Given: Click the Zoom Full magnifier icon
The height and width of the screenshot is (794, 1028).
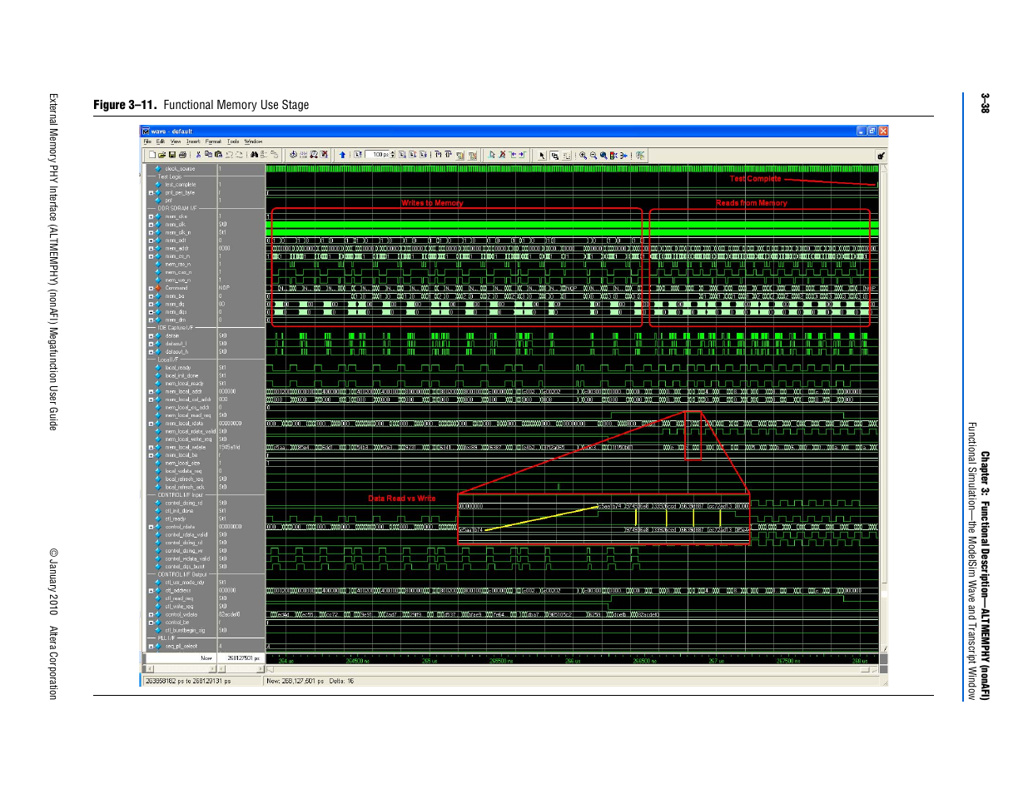Looking at the screenshot, I should point(603,155).
